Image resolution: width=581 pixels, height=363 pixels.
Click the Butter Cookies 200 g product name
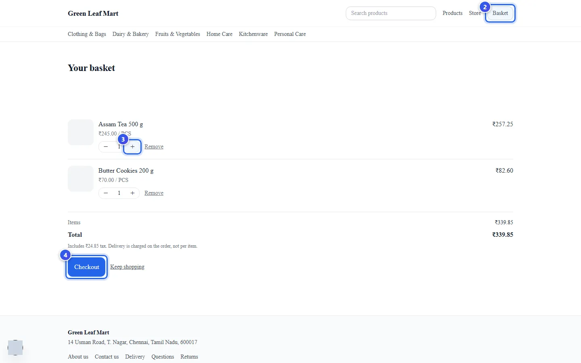click(126, 171)
